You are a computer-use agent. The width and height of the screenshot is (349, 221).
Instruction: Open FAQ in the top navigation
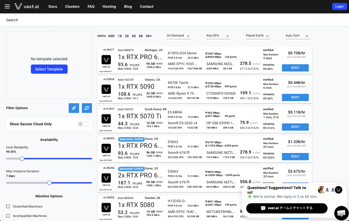(x=91, y=6)
